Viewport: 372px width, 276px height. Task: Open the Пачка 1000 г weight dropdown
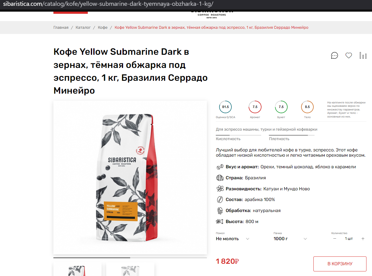tap(290, 239)
